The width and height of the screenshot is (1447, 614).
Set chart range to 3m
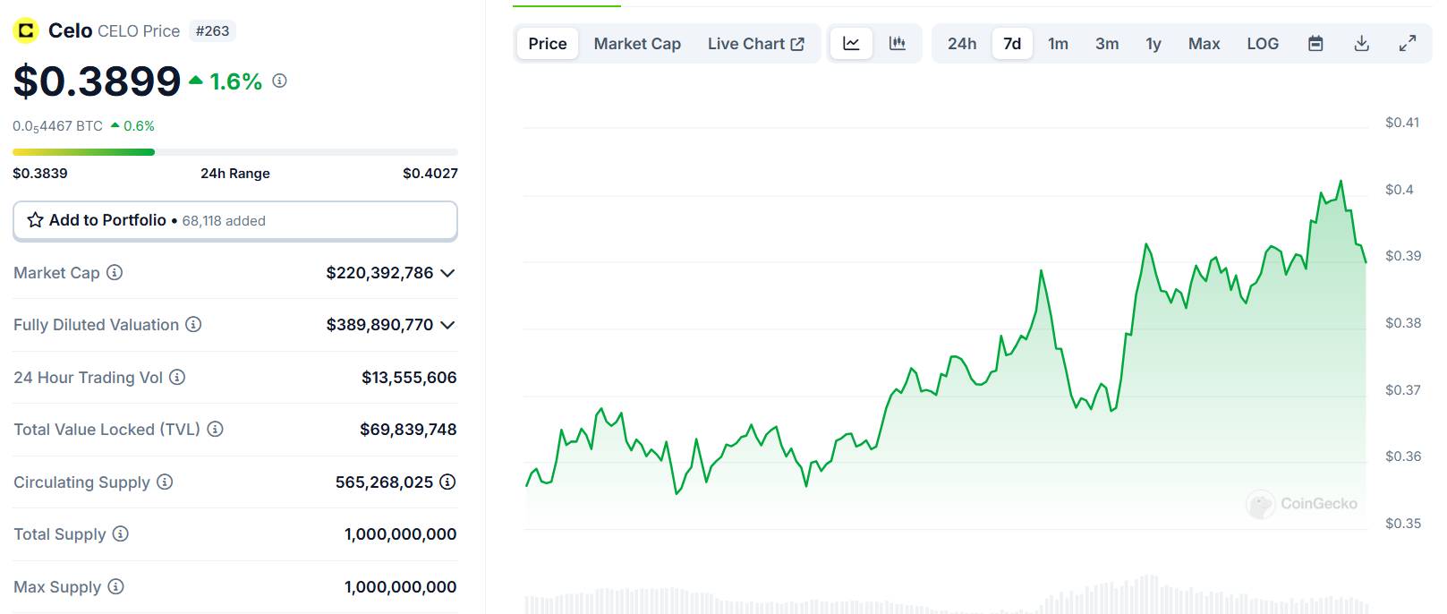[1107, 43]
